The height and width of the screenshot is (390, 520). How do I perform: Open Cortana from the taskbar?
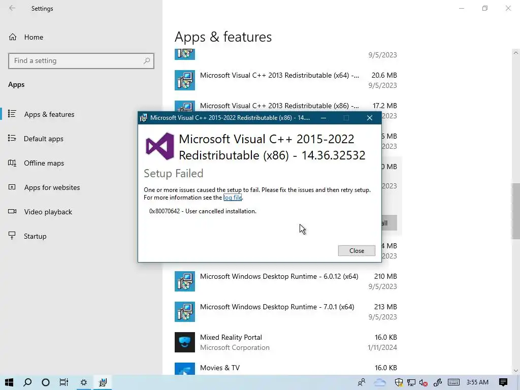click(46, 382)
